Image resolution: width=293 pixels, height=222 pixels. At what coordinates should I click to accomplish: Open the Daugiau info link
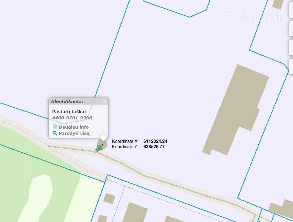(74, 127)
